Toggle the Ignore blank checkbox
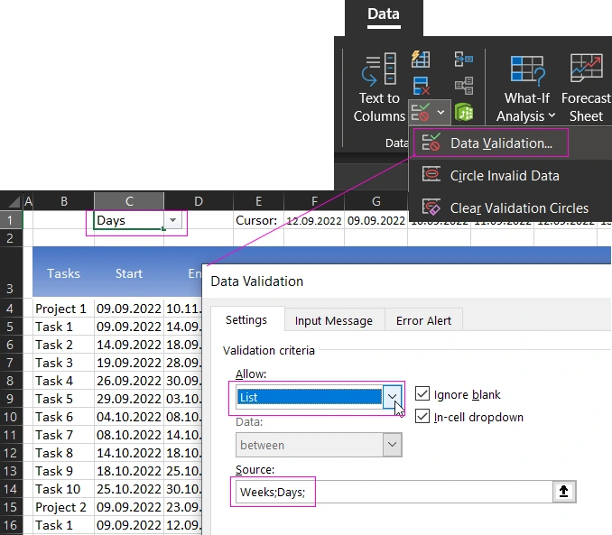The image size is (612, 535). (x=422, y=394)
